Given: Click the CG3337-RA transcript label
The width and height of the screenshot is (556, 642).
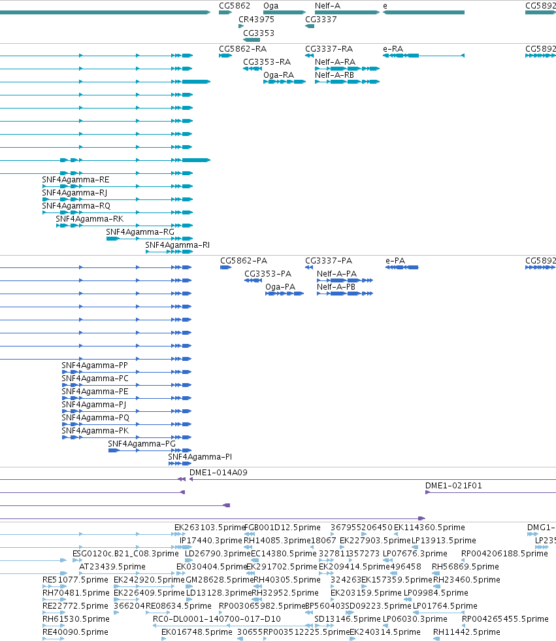Looking at the screenshot, I should pos(329,49).
